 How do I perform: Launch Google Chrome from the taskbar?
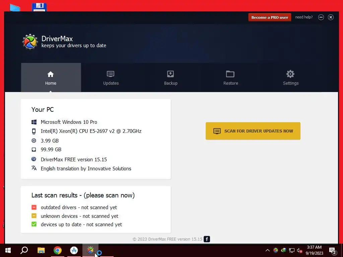click(58, 250)
